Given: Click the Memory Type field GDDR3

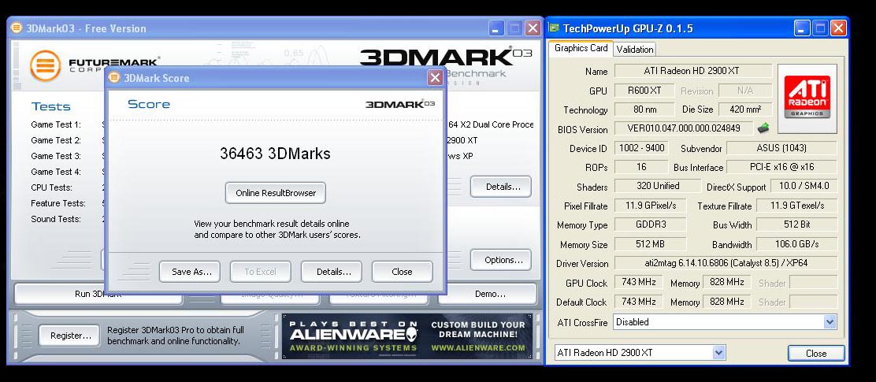Looking at the screenshot, I should click(x=650, y=224).
